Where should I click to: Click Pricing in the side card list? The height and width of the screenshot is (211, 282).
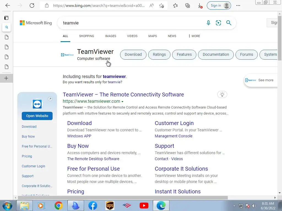click(27, 156)
